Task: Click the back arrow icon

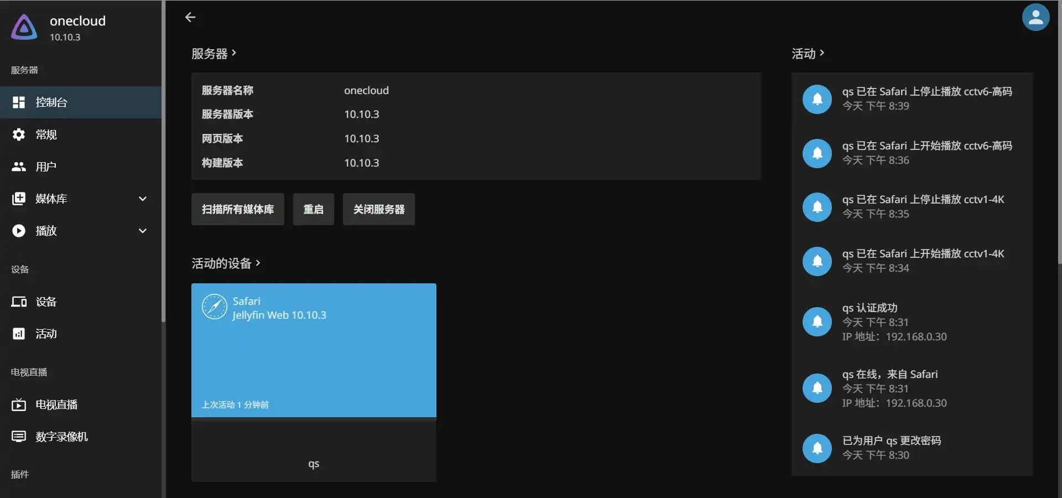Action: tap(190, 17)
